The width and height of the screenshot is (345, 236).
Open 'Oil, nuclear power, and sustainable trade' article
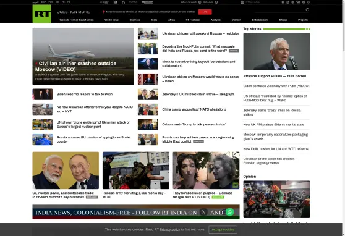[63, 195]
